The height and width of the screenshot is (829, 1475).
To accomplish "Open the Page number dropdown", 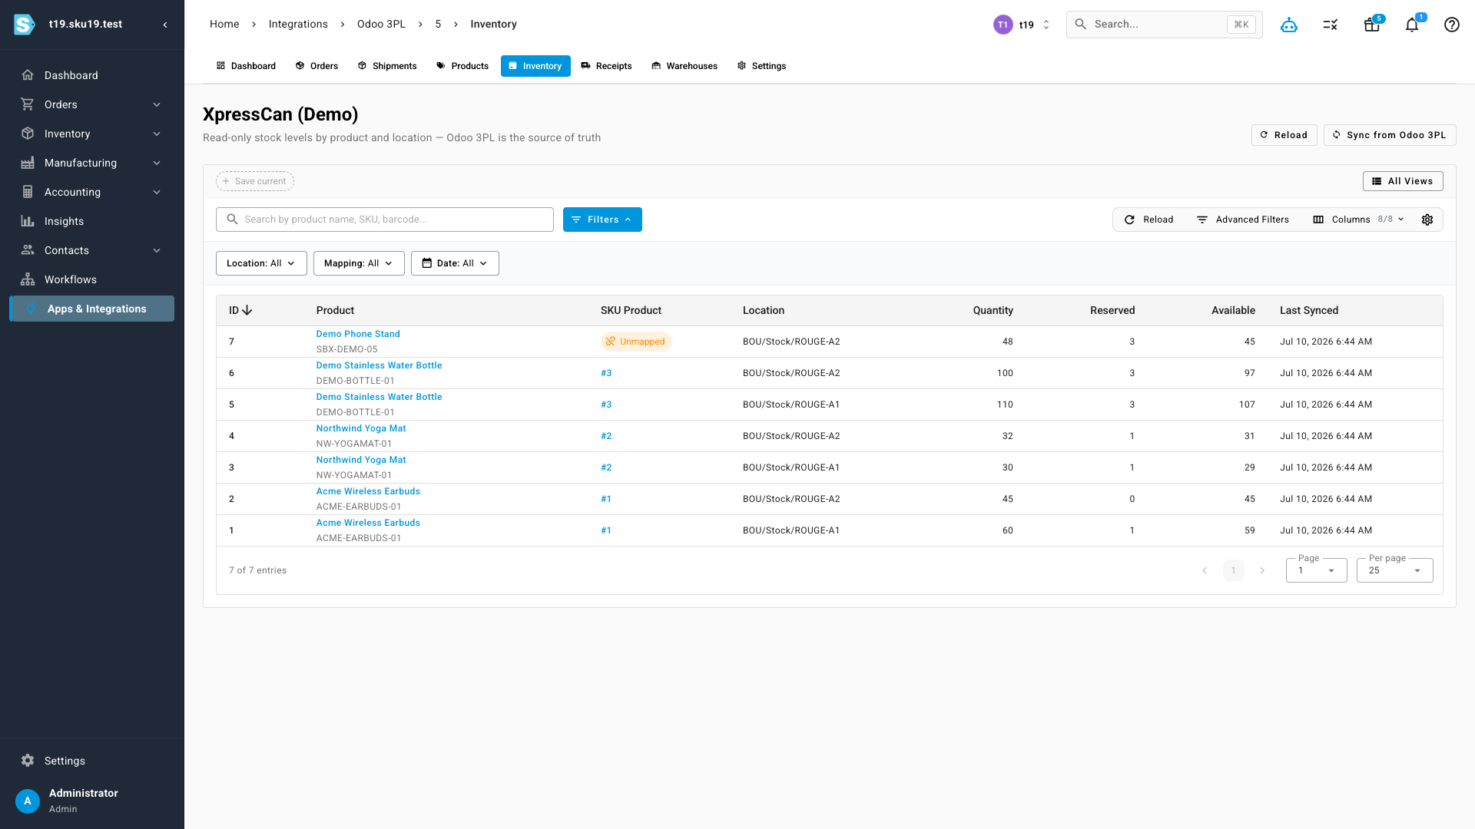I will click(x=1317, y=570).
